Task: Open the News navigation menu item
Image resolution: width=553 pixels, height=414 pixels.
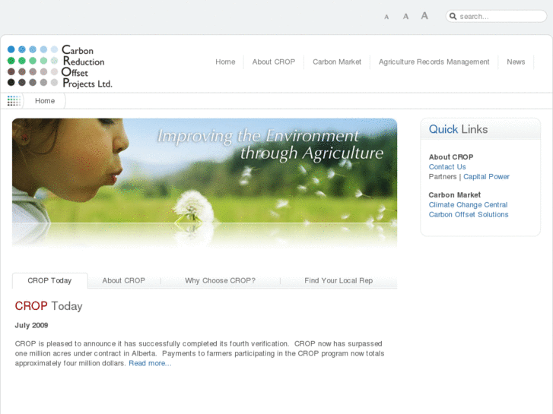Action: click(516, 62)
